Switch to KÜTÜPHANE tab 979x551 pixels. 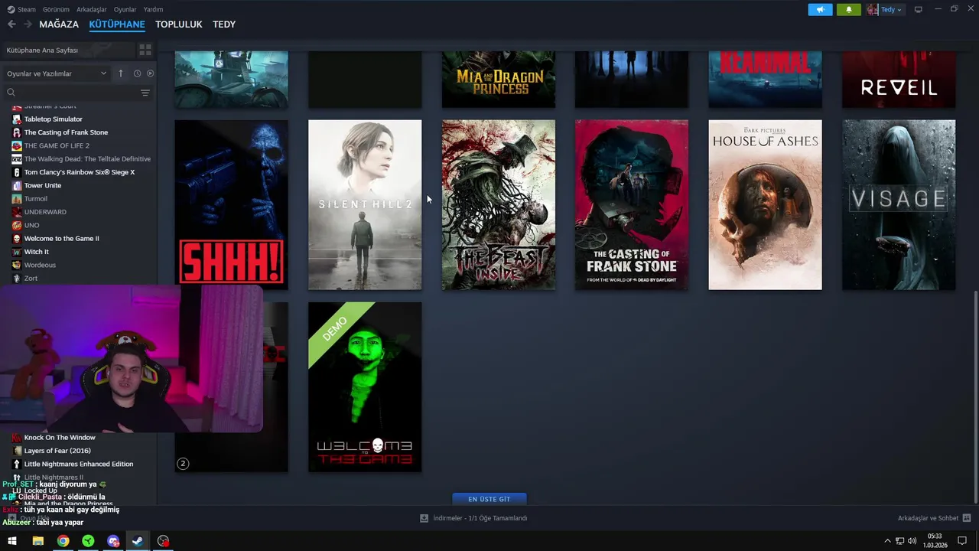click(117, 24)
